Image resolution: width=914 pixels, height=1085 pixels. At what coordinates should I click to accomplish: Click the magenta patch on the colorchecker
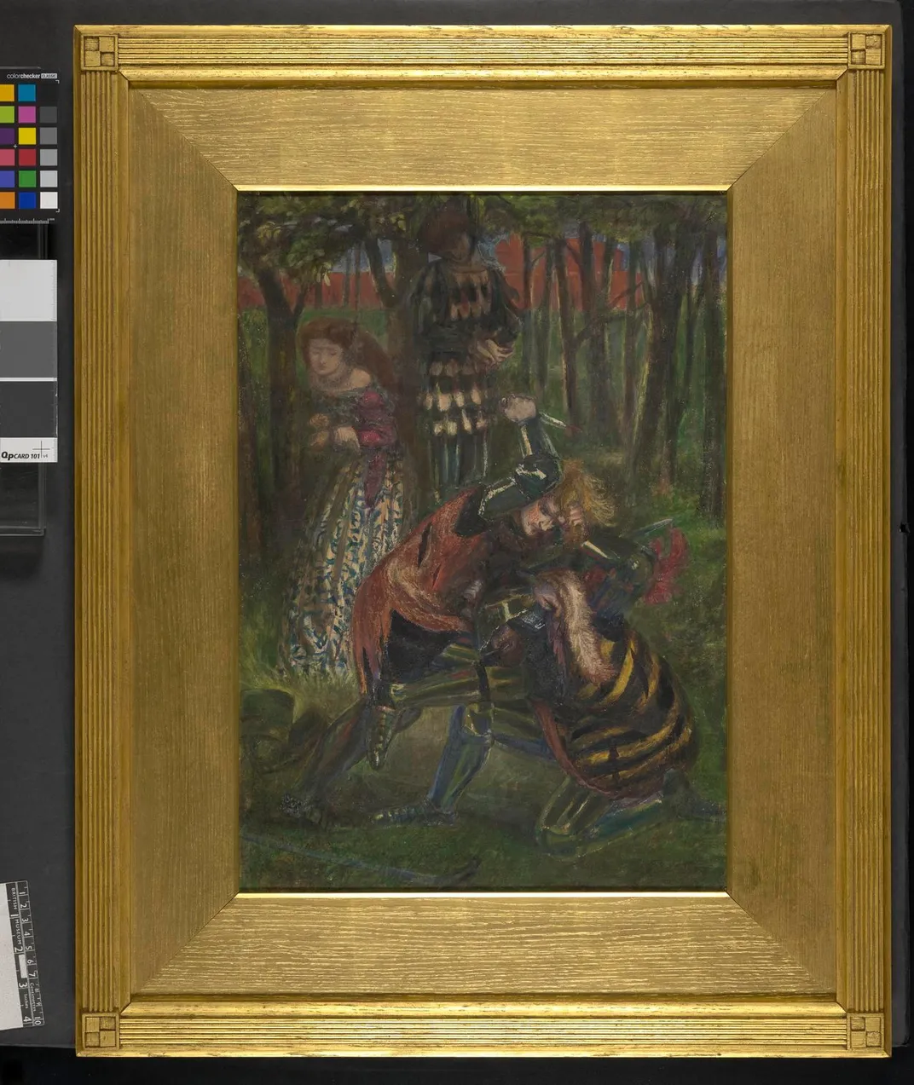(x=26, y=114)
